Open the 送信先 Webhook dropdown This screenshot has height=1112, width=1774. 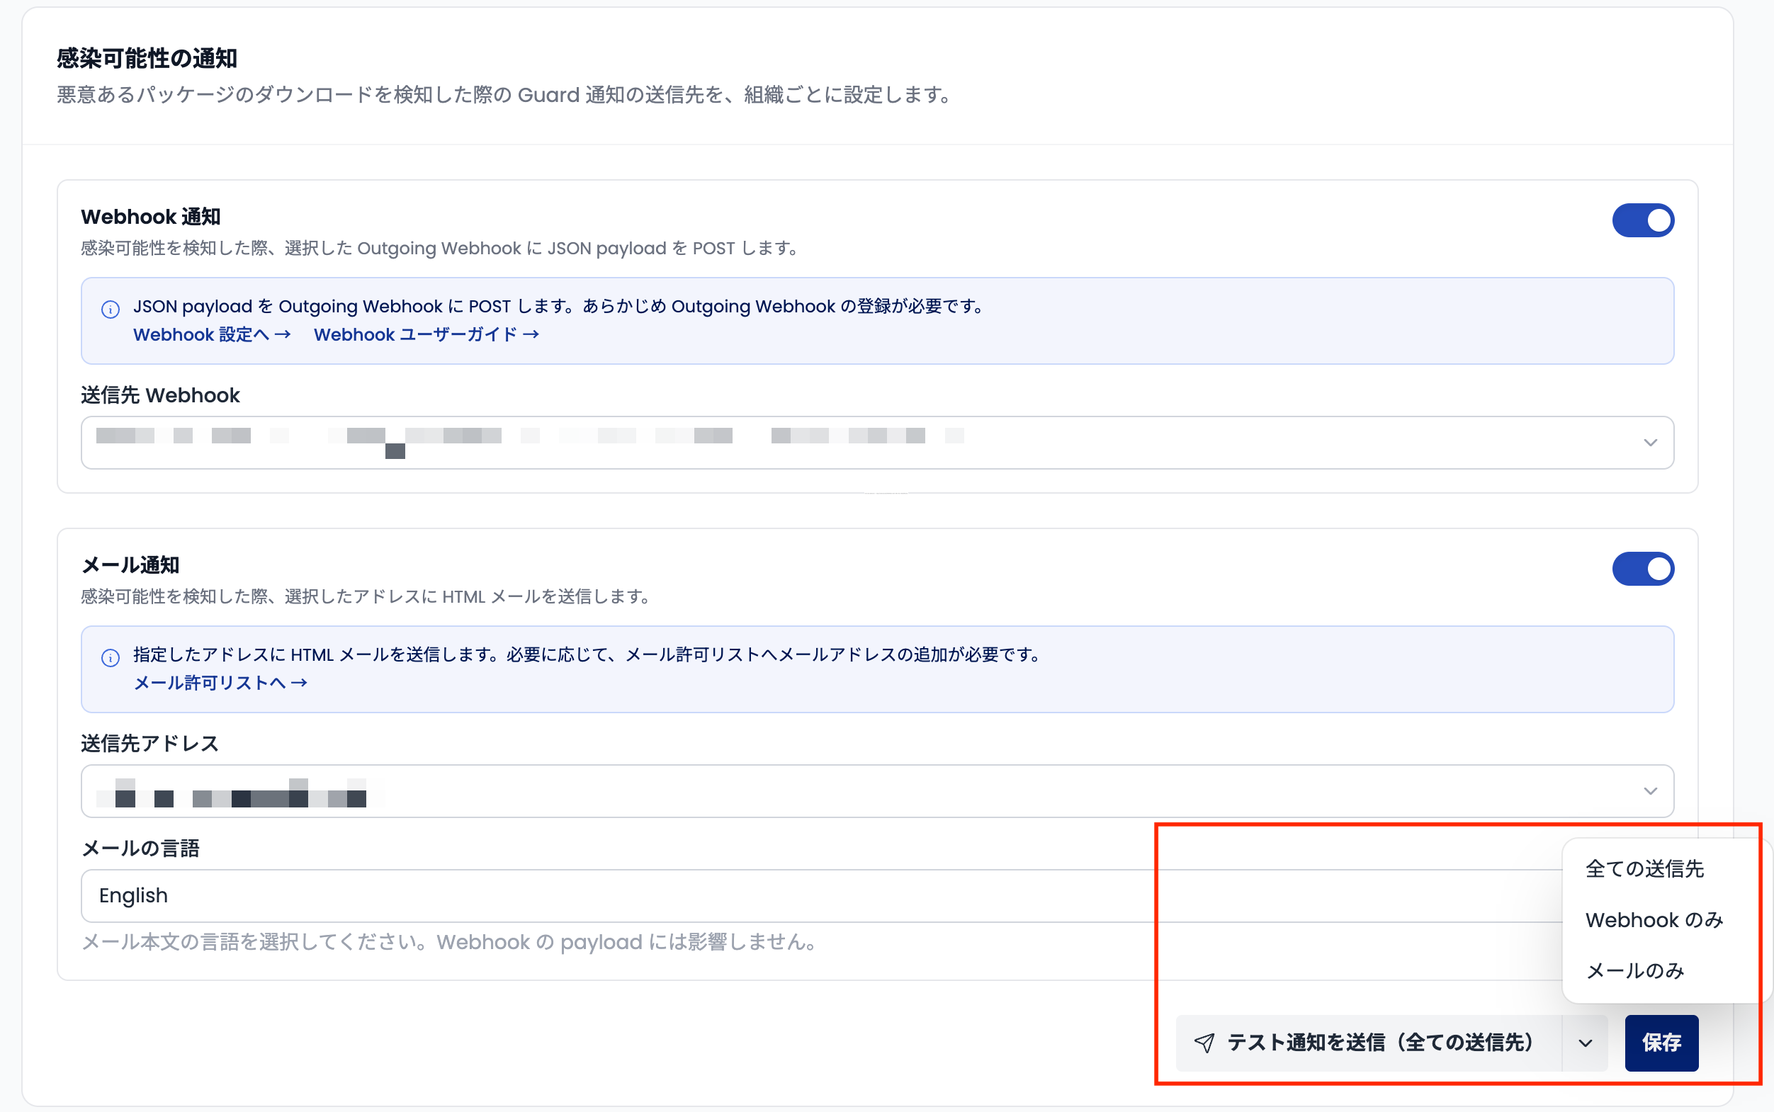876,442
